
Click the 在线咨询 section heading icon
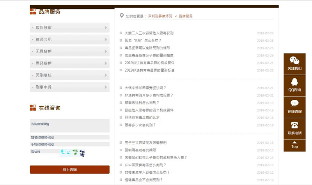33,108
